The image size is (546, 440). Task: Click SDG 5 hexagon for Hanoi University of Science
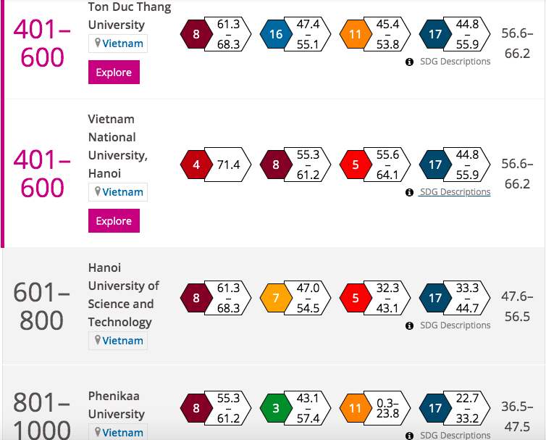[356, 296]
